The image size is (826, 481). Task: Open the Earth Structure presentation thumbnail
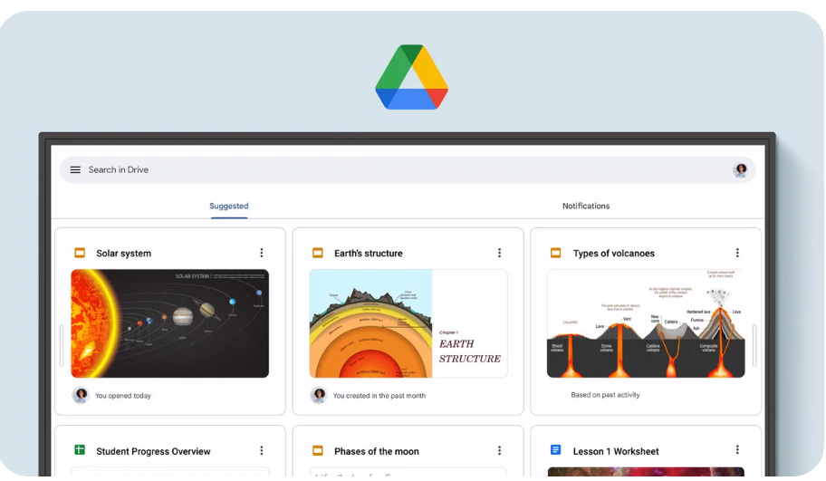408,323
